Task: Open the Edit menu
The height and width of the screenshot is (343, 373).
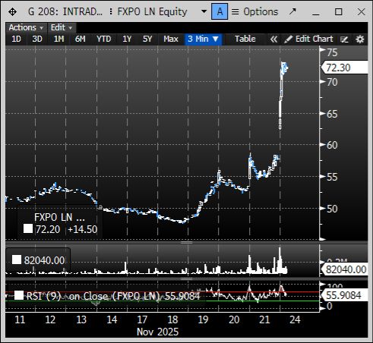Action: pyautogui.click(x=62, y=27)
